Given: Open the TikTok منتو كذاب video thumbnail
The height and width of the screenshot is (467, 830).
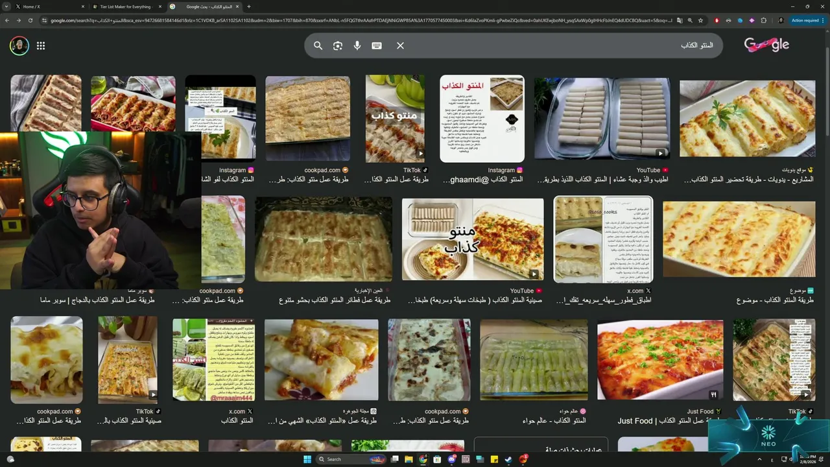Looking at the screenshot, I should pos(395,118).
